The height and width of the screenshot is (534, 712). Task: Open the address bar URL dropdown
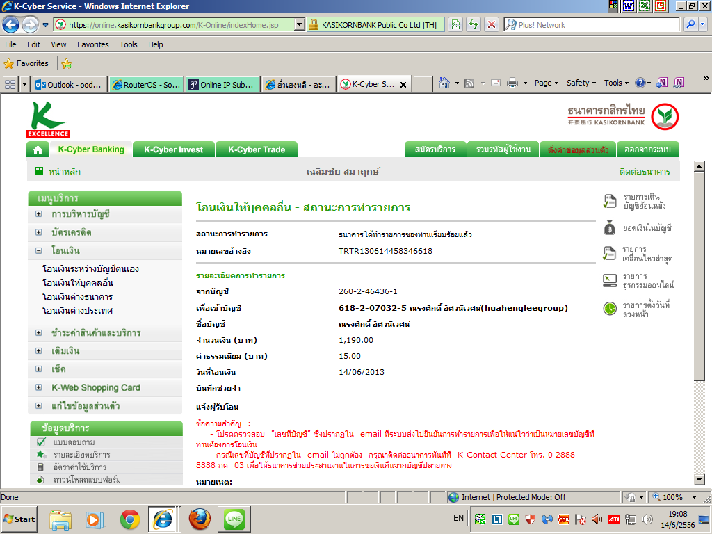(x=299, y=24)
